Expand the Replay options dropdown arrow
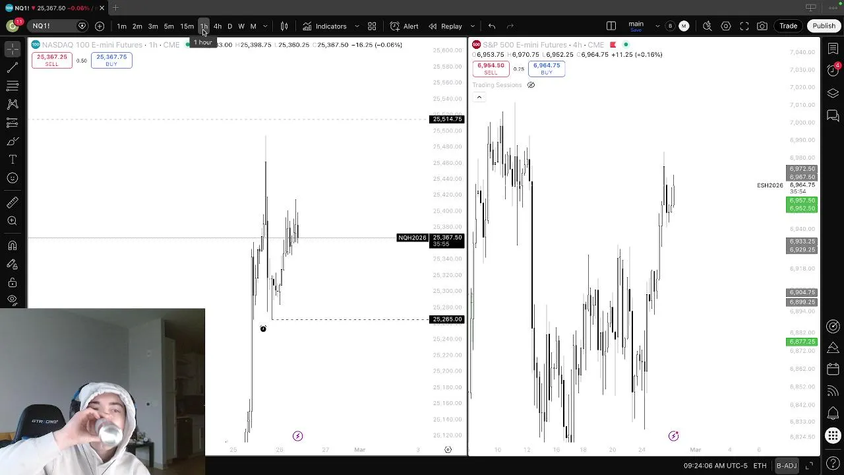Viewport: 844px width, 475px height. 472,26
